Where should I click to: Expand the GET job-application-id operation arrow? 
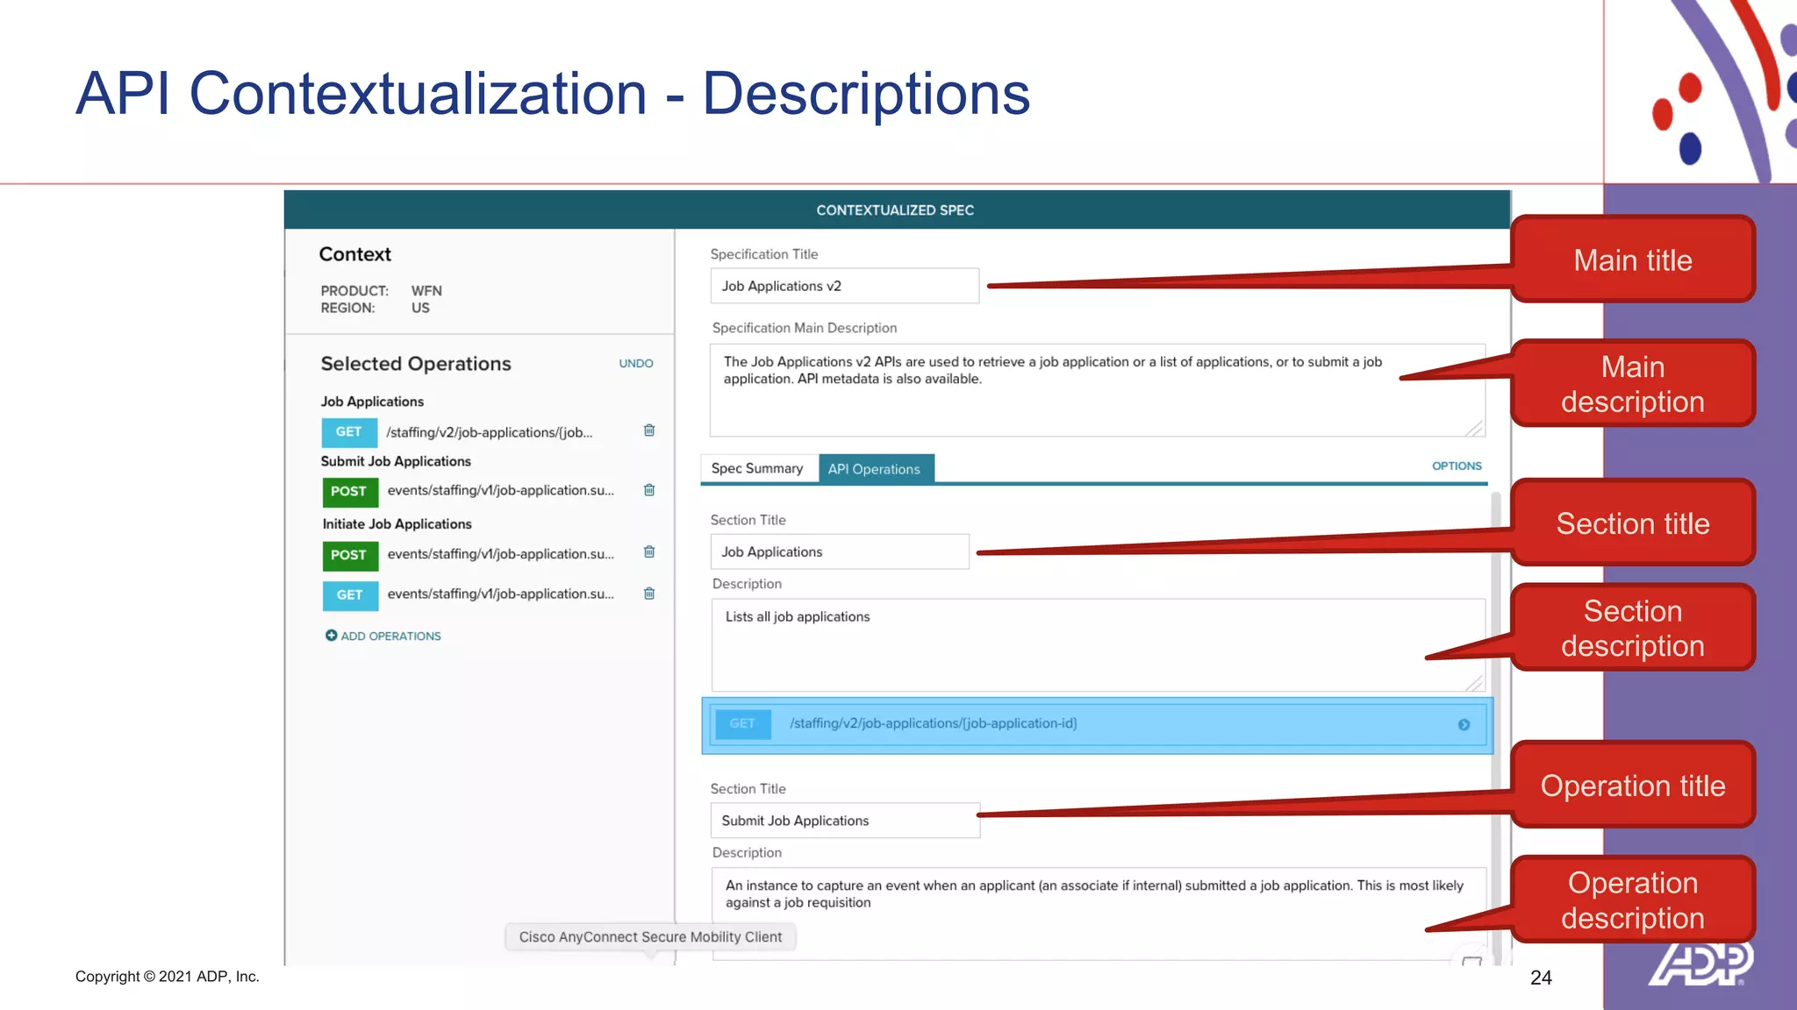click(x=1464, y=725)
